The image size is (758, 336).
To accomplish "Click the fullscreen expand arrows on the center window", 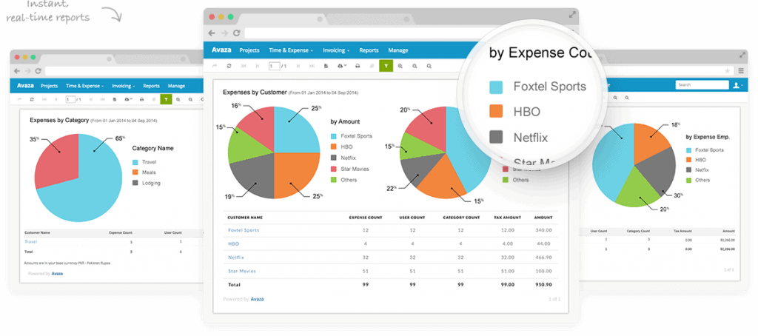I will coord(571,14).
